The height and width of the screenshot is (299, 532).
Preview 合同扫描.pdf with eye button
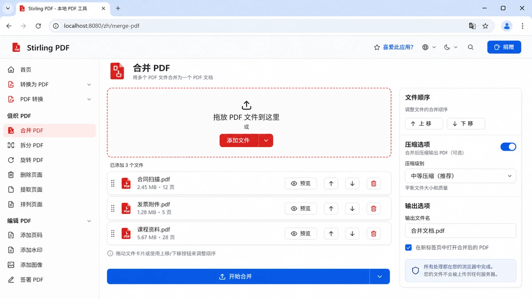pos(301,183)
